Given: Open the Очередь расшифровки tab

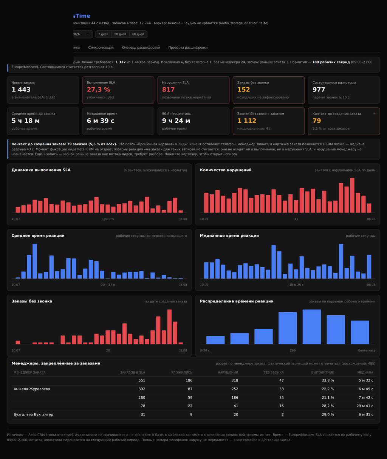Looking at the screenshot, I should (141, 48).
